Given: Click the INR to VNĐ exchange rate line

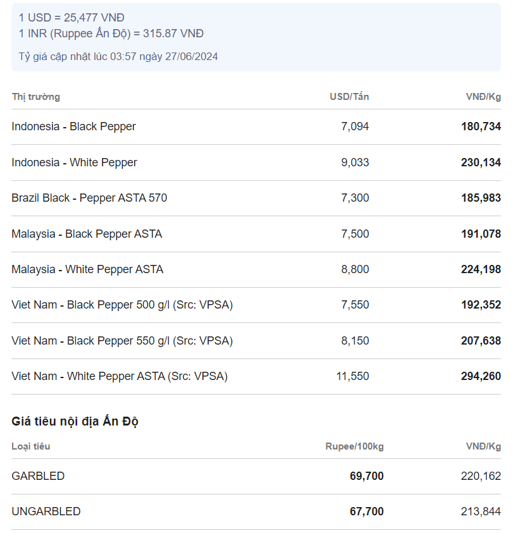Looking at the screenshot, I should point(111,34).
